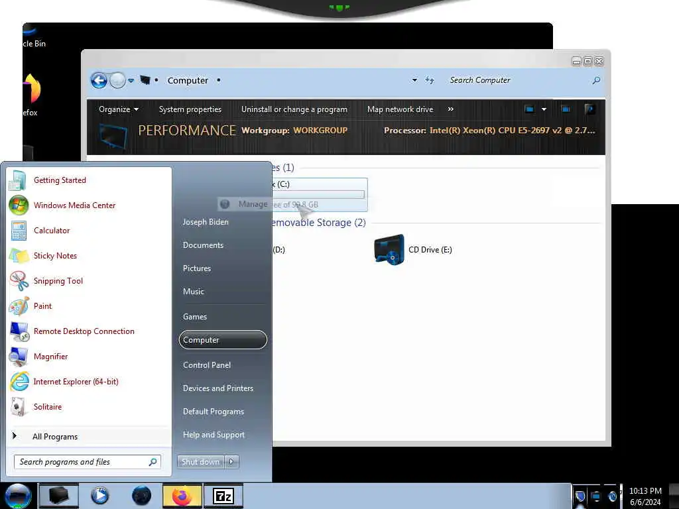Image resolution: width=679 pixels, height=509 pixels.
Task: Open Default Programs entry
Action: (214, 412)
